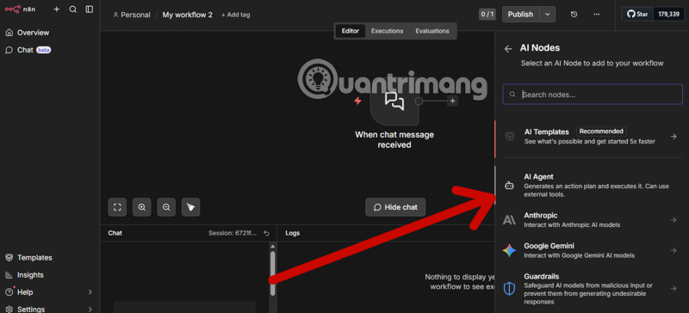Zoom out on the canvas
Viewport: 689px width, 313px height.
click(x=166, y=207)
